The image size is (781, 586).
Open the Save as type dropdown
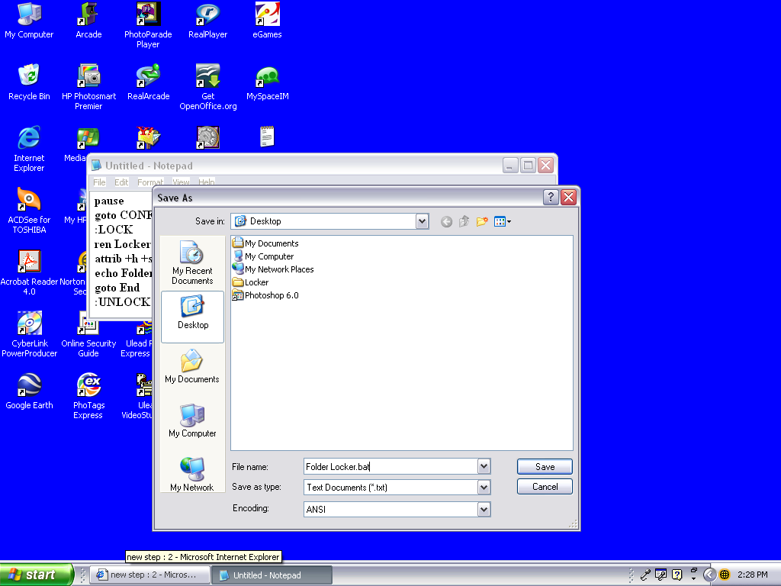point(483,487)
